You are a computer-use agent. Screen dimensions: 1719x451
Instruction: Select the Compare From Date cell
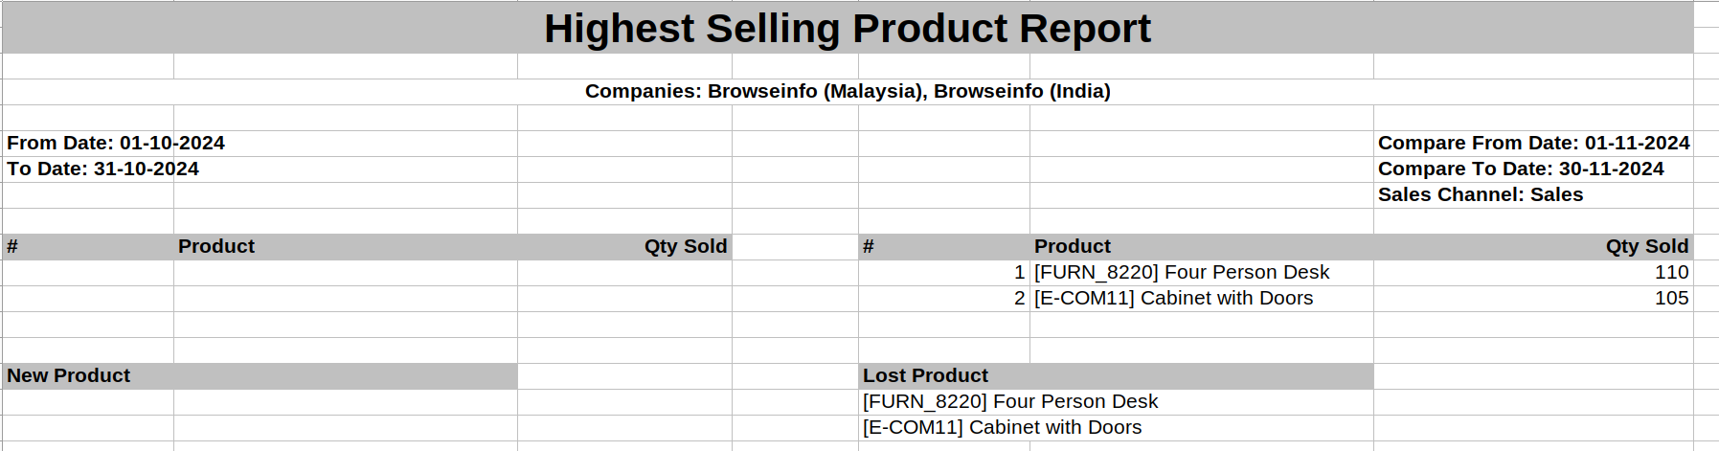tap(1533, 143)
